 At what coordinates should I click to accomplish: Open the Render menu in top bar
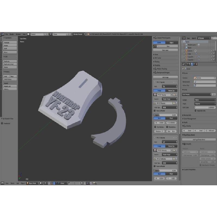pos(12,34)
